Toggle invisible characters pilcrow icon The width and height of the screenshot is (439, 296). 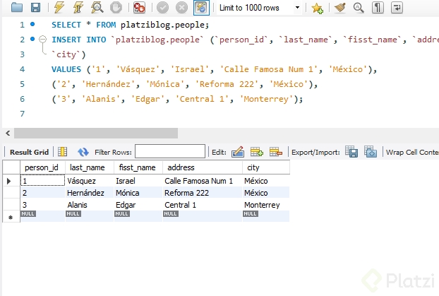click(378, 7)
